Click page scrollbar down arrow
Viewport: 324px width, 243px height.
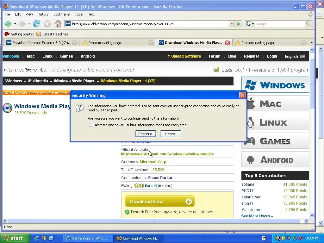click(312, 215)
